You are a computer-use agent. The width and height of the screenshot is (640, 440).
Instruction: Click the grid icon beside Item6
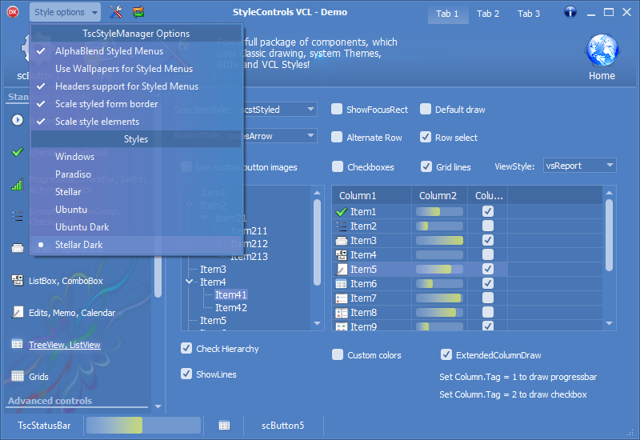pos(342,284)
